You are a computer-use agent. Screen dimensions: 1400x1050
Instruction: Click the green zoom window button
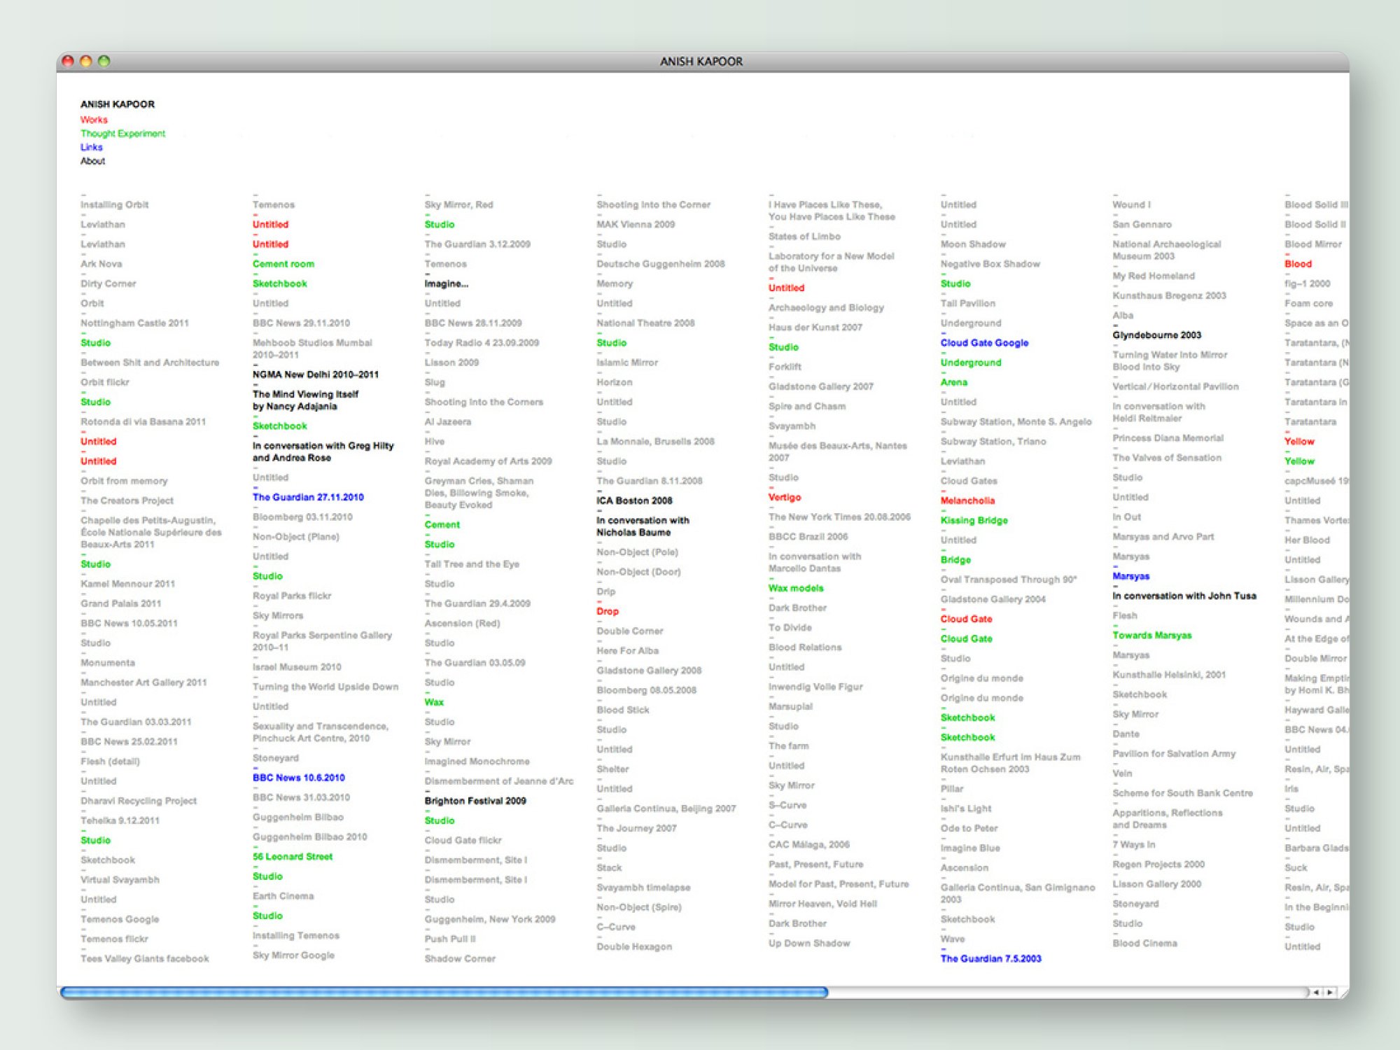click(104, 61)
